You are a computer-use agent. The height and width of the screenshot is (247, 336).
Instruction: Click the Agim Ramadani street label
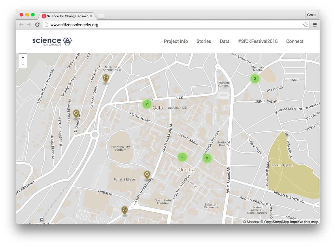click(228, 179)
